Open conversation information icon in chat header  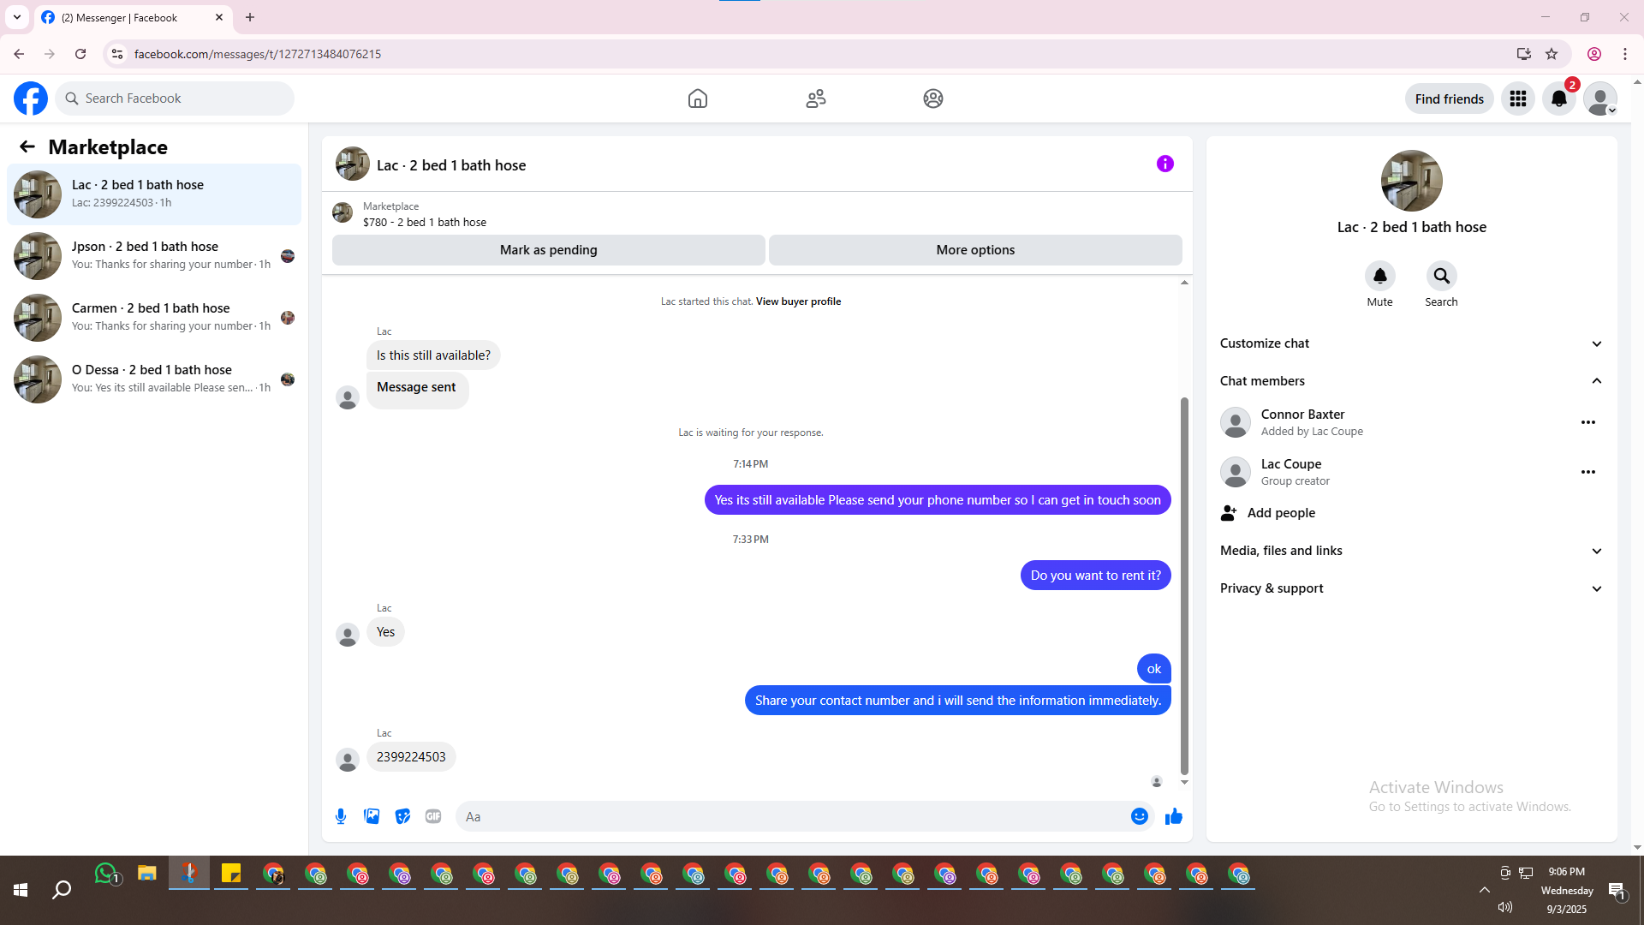pyautogui.click(x=1165, y=164)
